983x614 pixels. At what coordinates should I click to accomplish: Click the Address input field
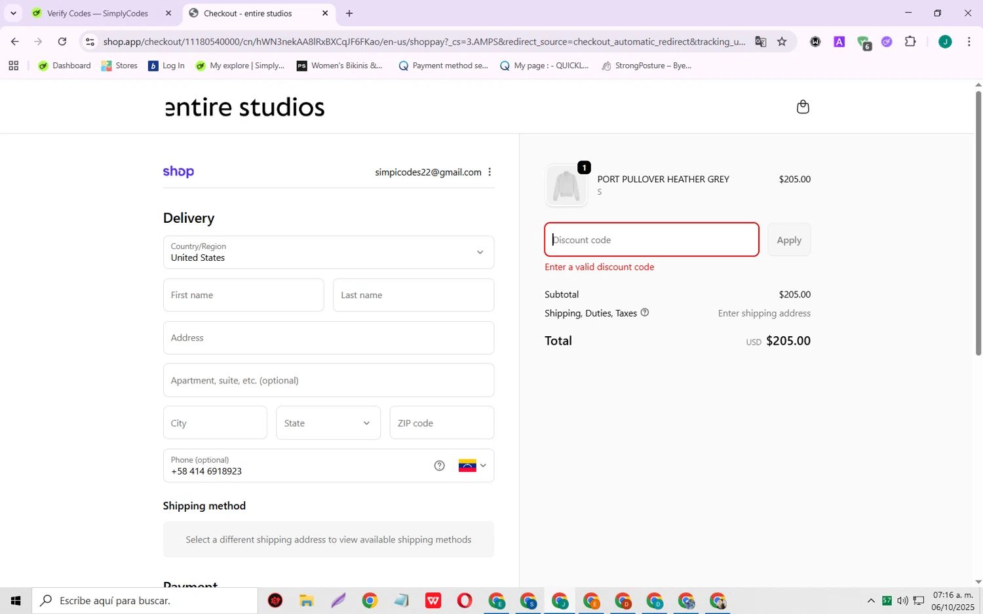tap(328, 337)
